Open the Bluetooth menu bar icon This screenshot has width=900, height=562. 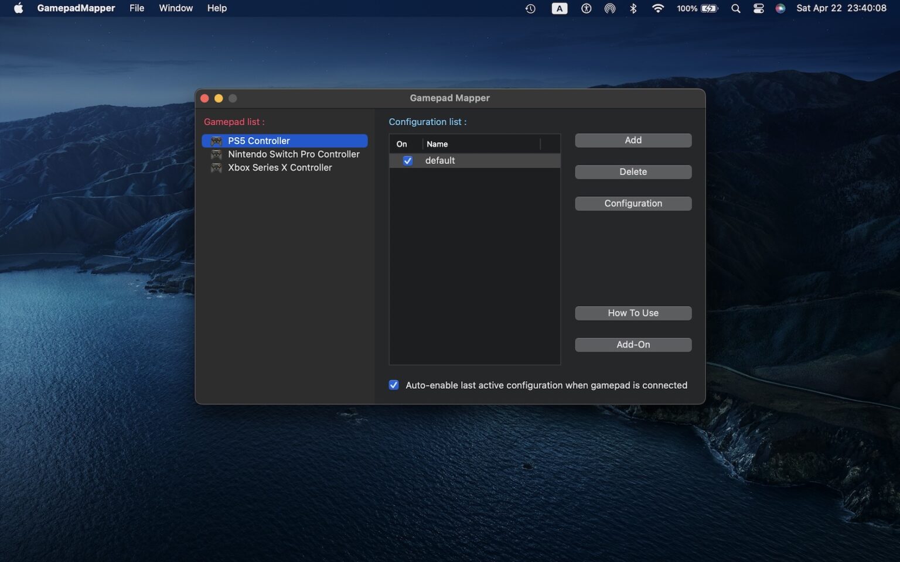pos(633,8)
